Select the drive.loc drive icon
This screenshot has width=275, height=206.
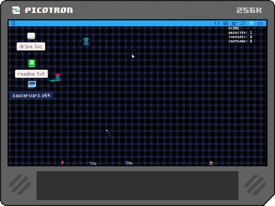point(31,36)
